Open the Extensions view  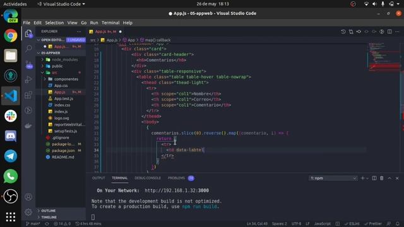[x=28, y=95]
